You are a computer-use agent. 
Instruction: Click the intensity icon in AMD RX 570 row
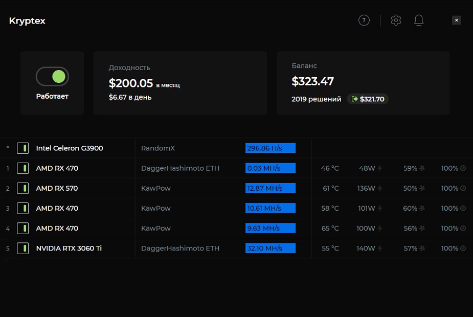point(463,188)
